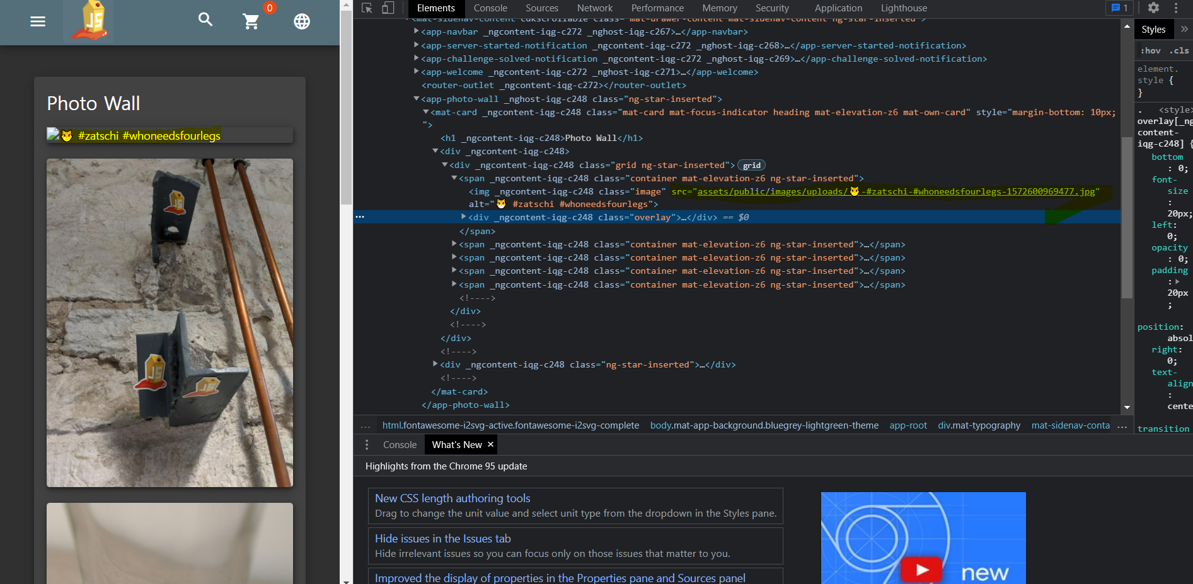
Task: Click the grid layout badge
Action: 751,165
